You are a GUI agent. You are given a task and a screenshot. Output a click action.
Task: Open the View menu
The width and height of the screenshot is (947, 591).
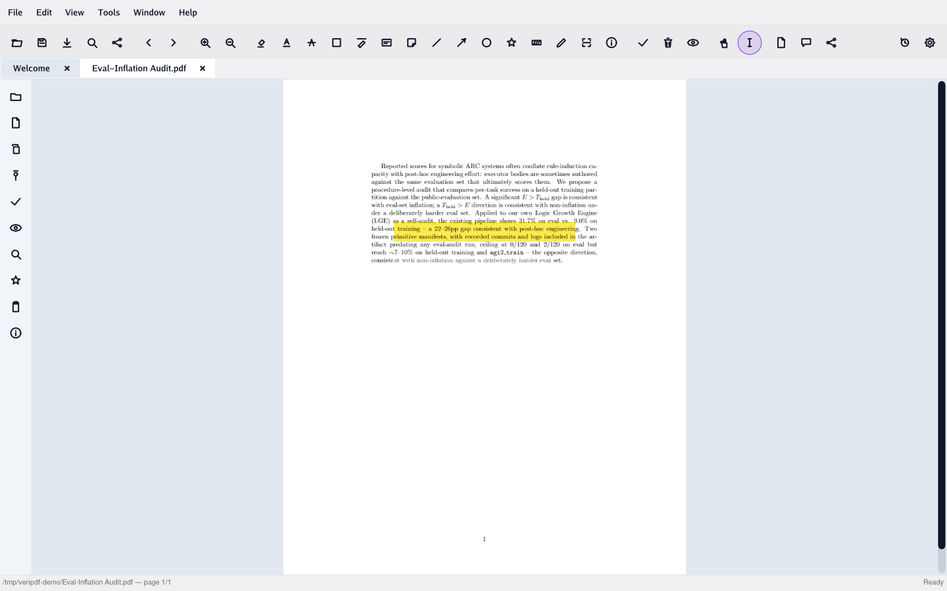coord(74,12)
